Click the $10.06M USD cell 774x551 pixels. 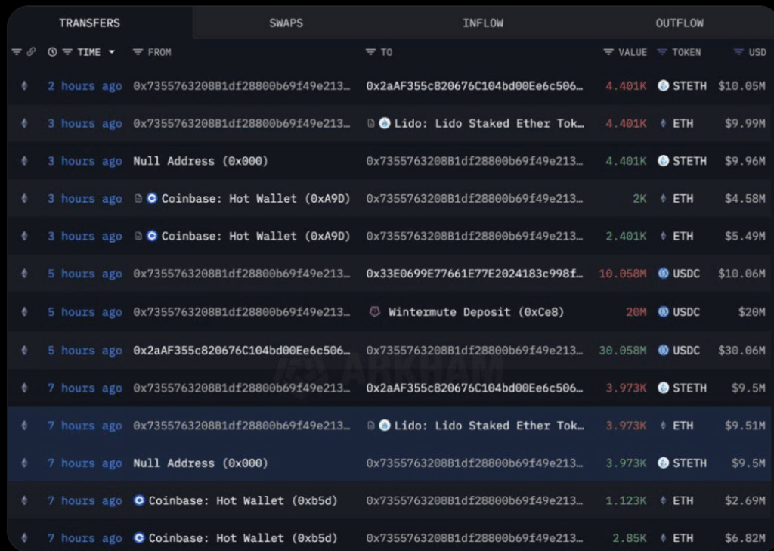click(742, 274)
